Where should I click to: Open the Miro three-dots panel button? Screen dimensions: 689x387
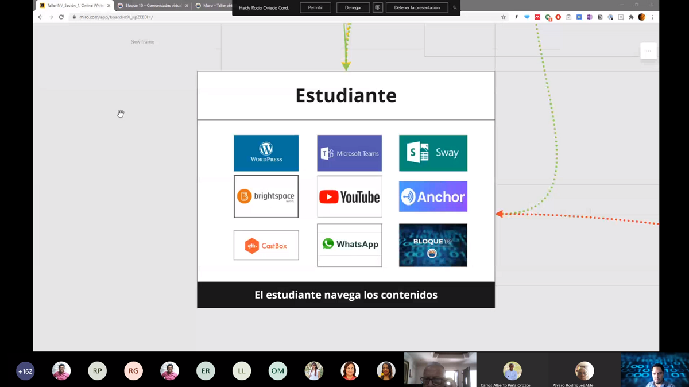pyautogui.click(x=648, y=51)
